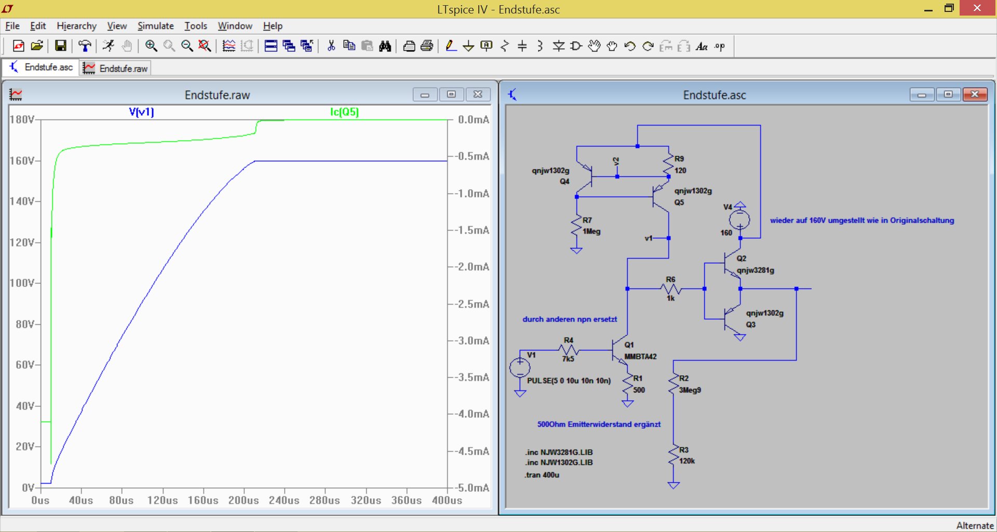Open the Simulate menu

[156, 26]
